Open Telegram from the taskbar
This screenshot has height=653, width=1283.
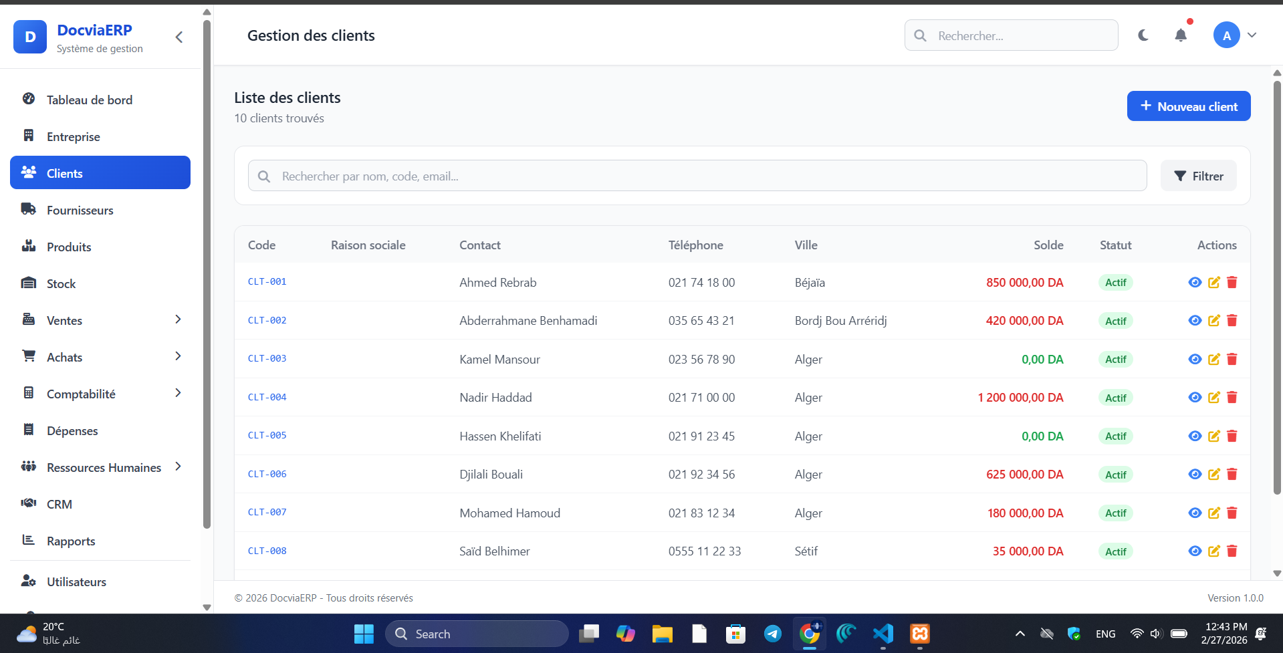point(772,634)
